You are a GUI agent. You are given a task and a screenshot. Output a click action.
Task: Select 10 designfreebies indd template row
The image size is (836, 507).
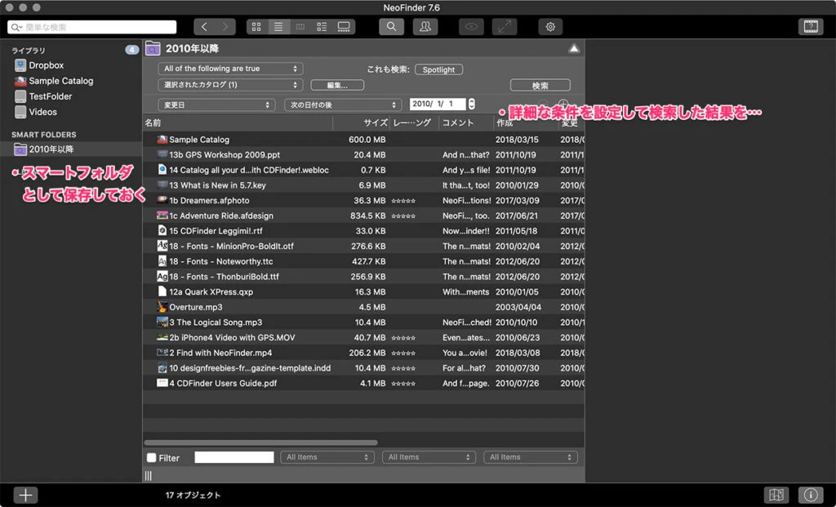click(363, 368)
